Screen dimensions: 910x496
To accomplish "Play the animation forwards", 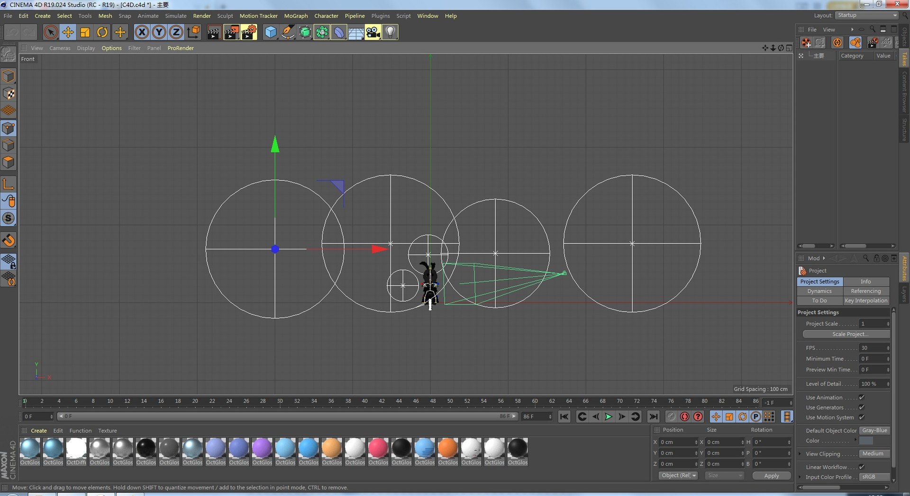I will click(609, 416).
